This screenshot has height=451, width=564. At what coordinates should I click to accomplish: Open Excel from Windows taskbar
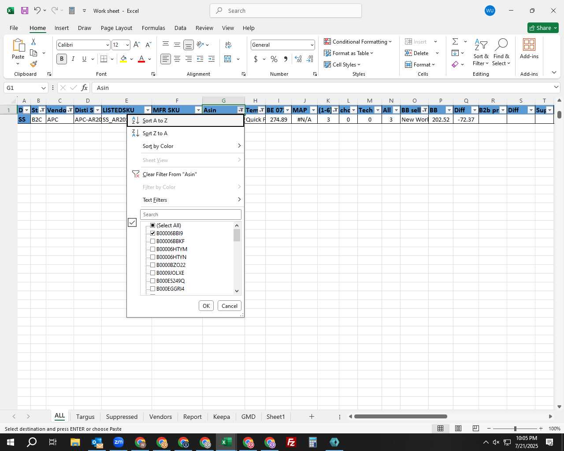click(226, 442)
